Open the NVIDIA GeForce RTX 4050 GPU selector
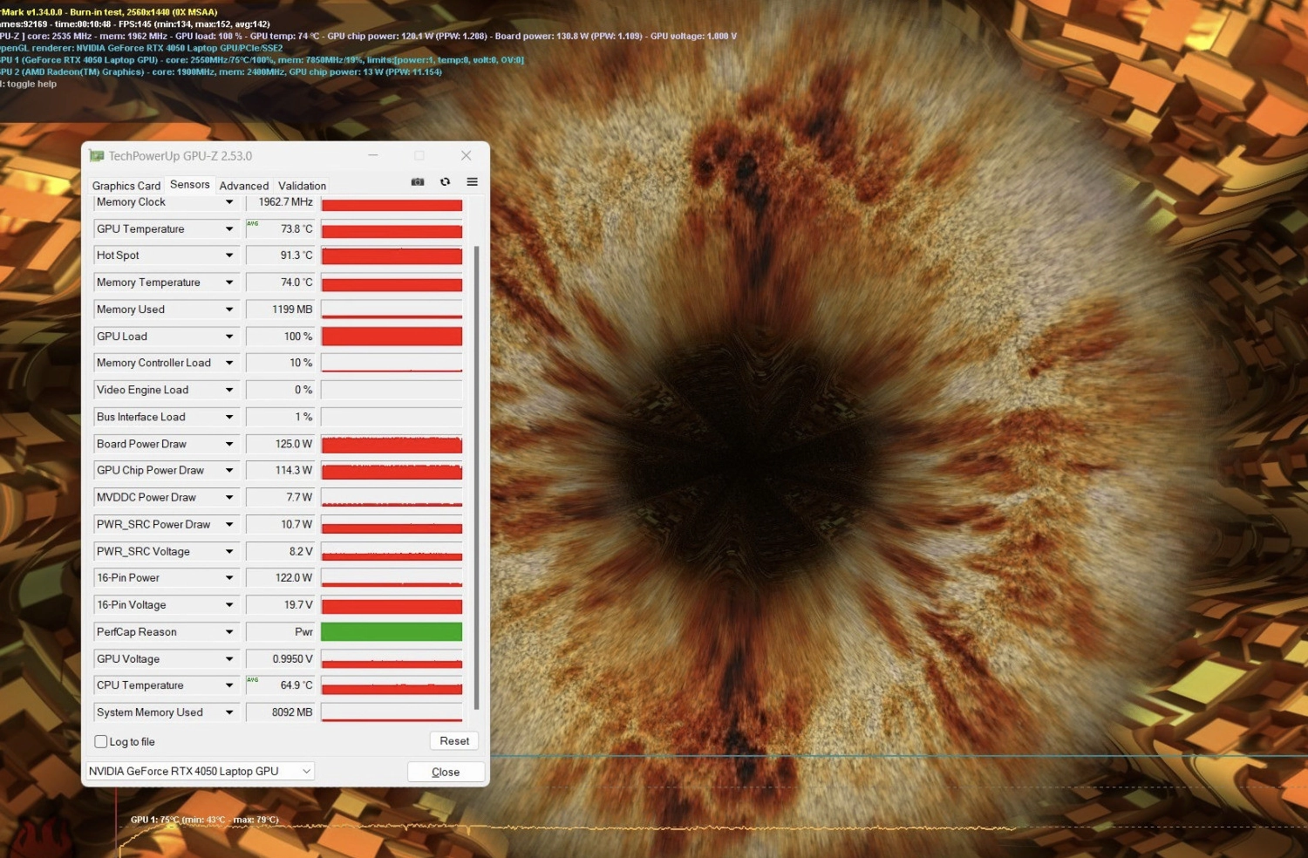The width and height of the screenshot is (1308, 858). coord(200,772)
